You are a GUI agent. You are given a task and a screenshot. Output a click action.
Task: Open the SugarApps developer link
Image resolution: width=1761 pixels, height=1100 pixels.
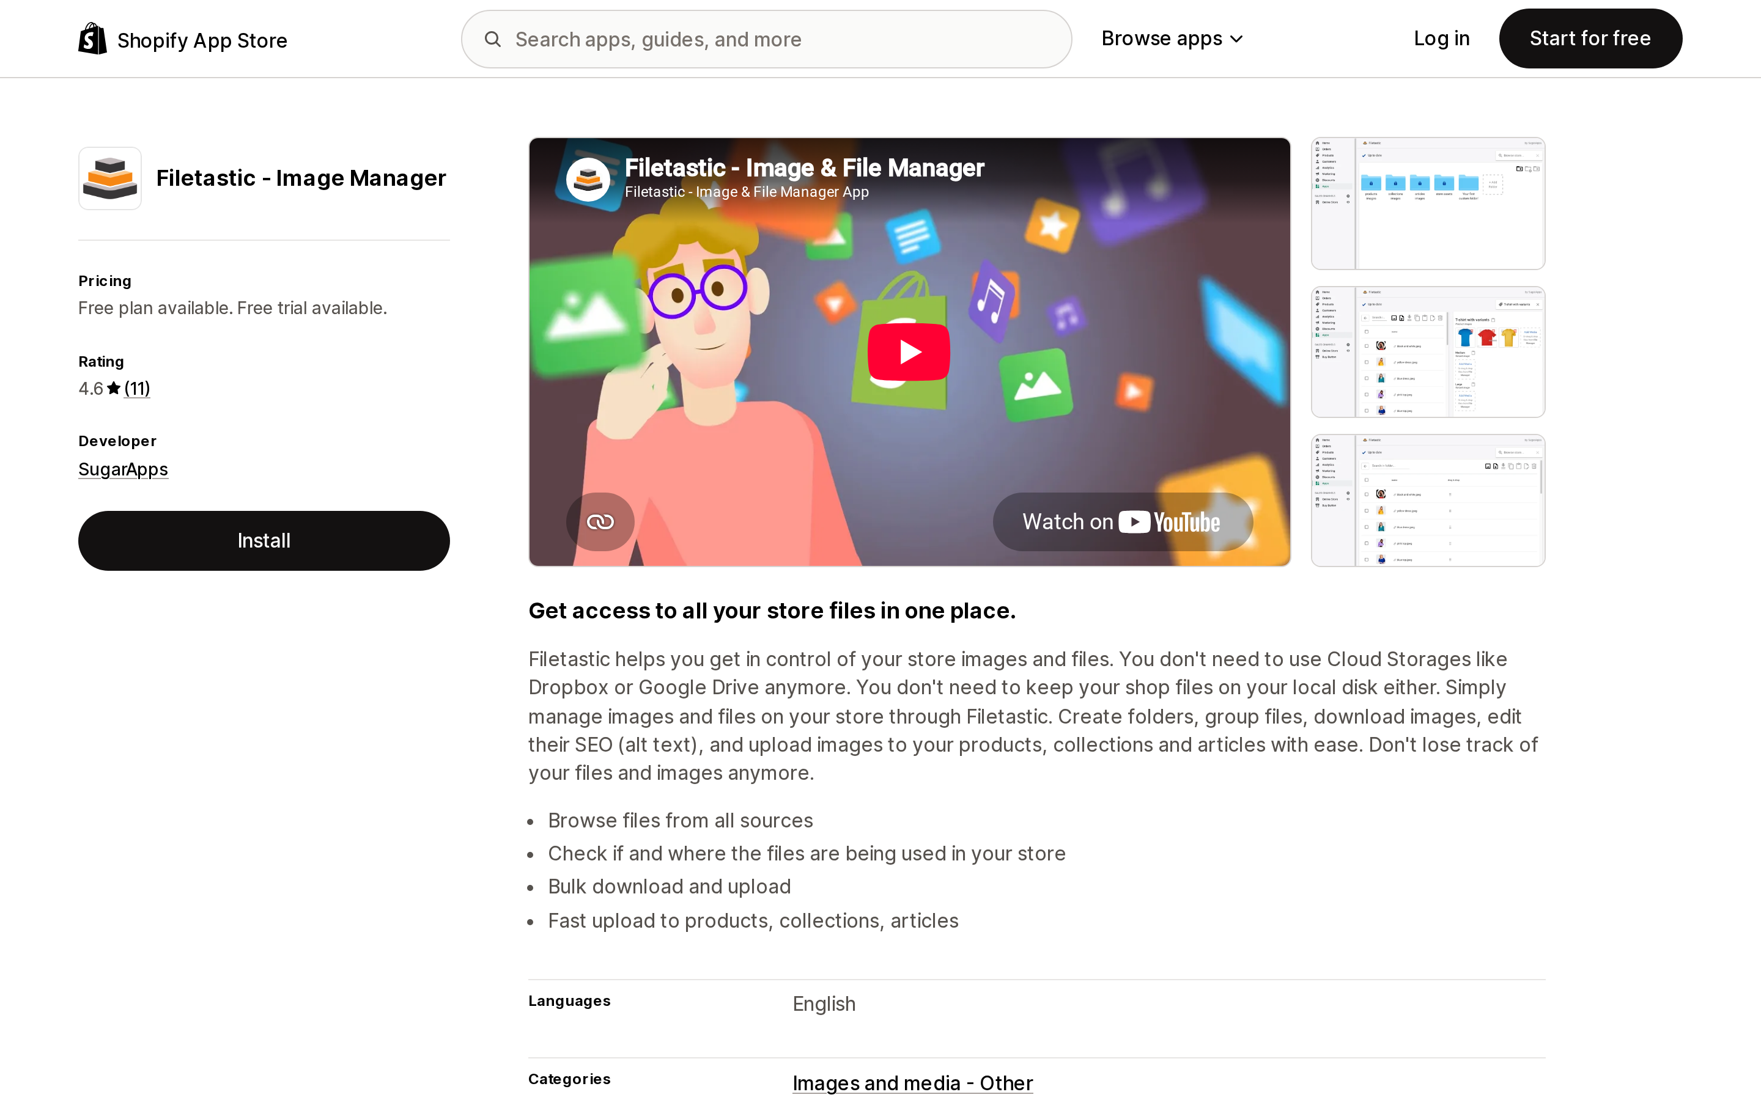point(123,469)
